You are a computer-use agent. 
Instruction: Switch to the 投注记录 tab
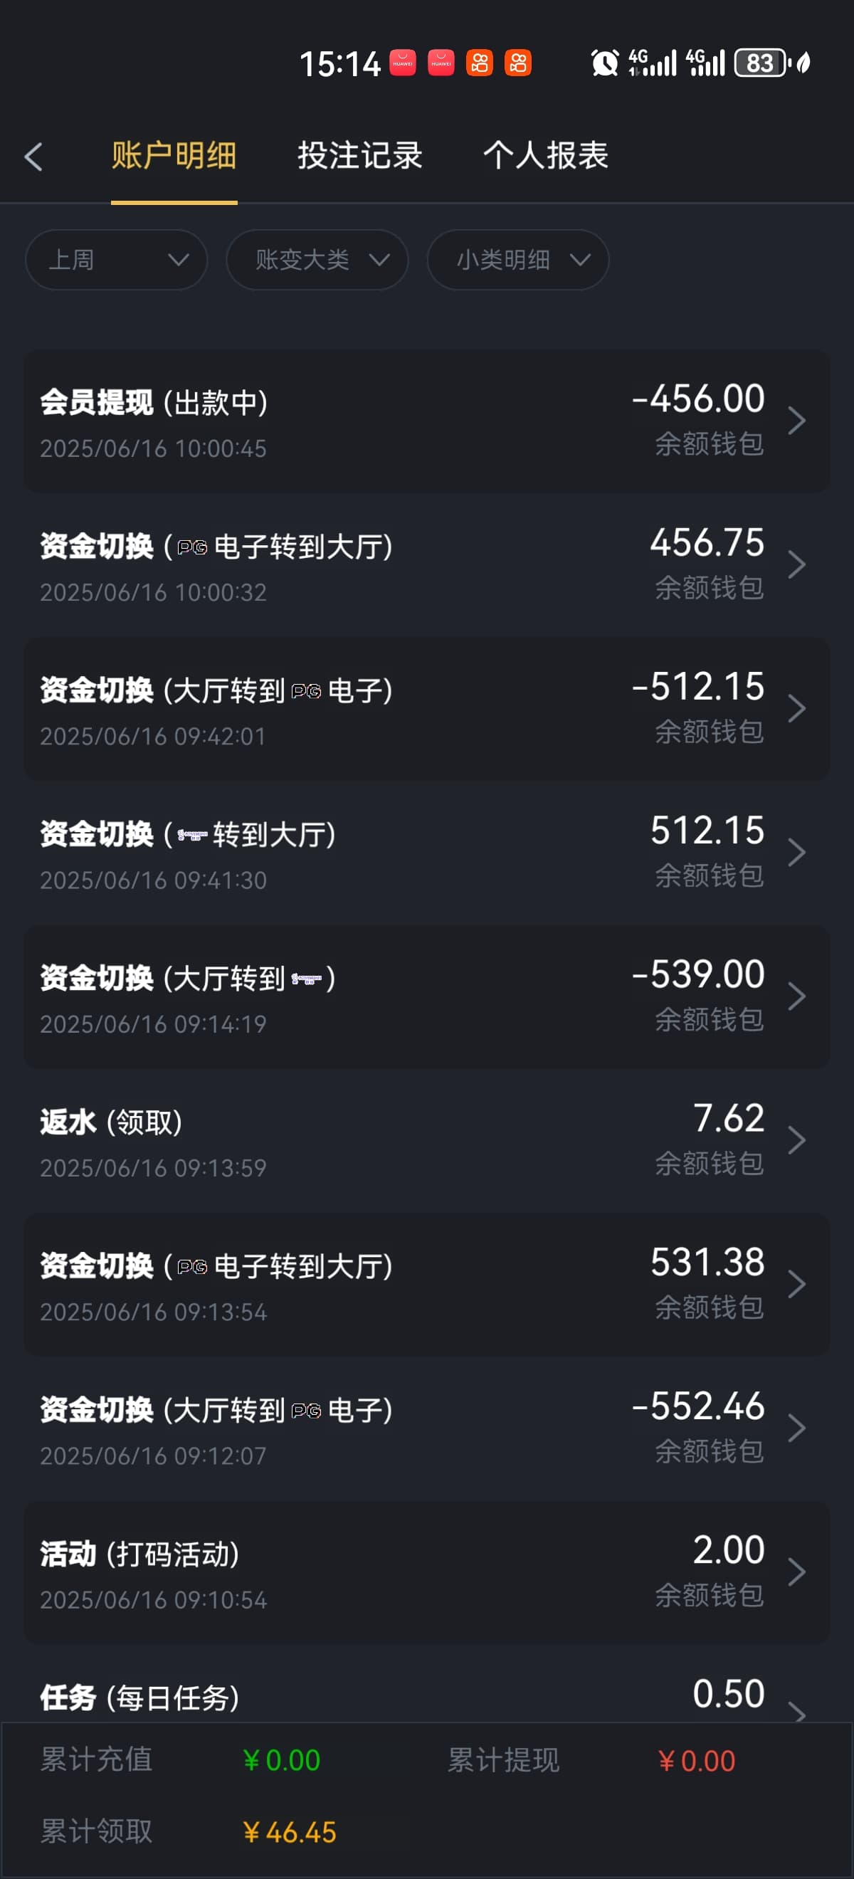pyautogui.click(x=359, y=156)
